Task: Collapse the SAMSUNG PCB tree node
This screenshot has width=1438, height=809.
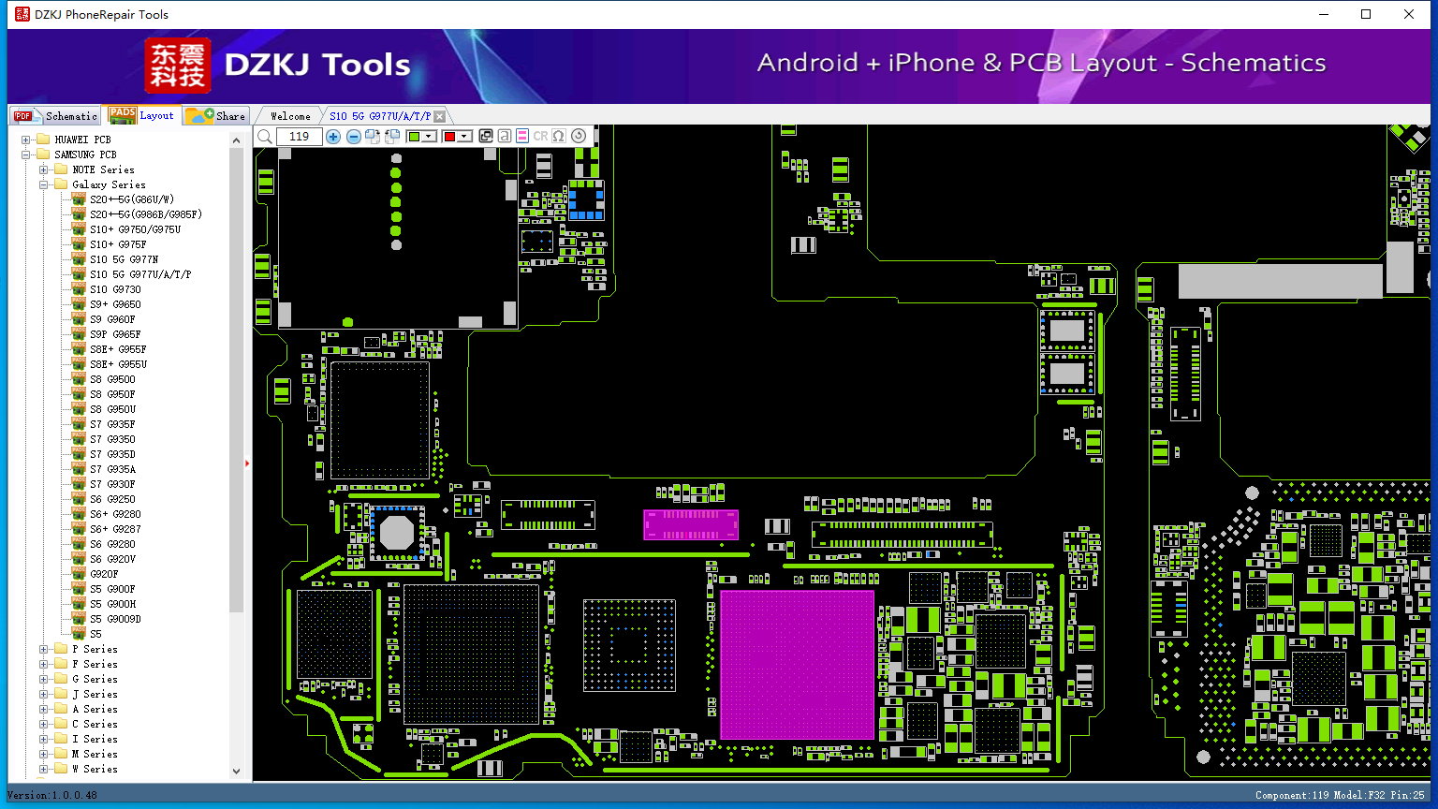Action: tap(26, 154)
